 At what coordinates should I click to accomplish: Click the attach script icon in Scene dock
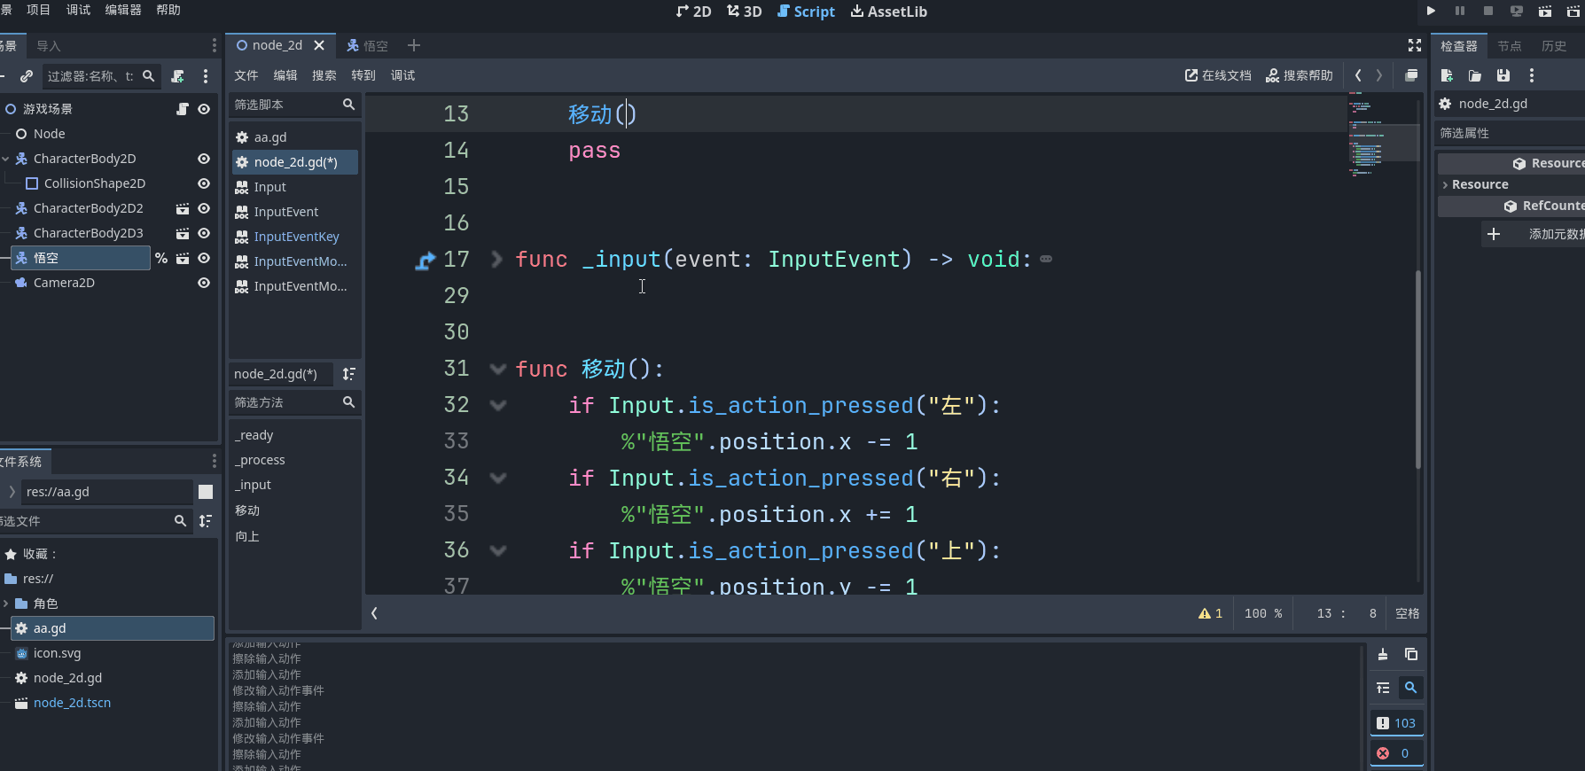[x=178, y=76]
